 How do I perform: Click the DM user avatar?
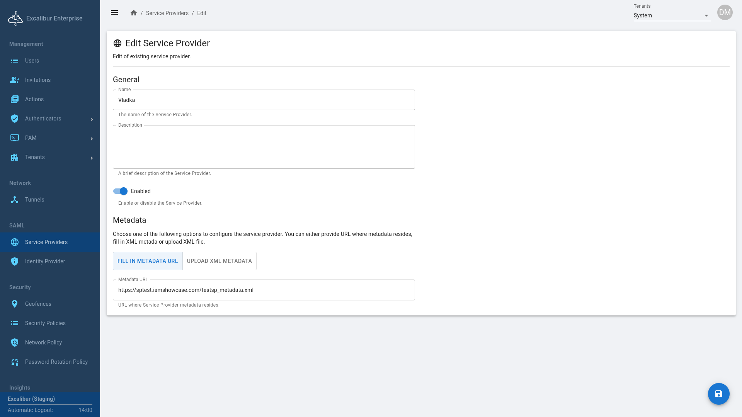tap(725, 12)
